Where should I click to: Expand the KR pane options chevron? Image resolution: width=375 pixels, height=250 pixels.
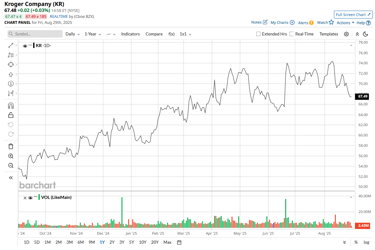(x=351, y=45)
